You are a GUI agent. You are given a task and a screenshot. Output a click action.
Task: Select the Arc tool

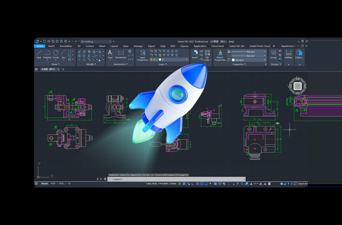click(63, 54)
